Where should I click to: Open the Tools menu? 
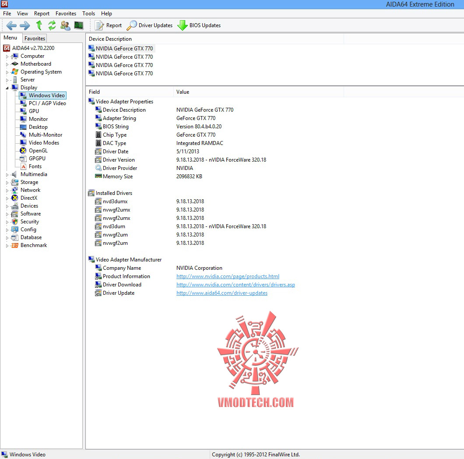[x=88, y=13]
